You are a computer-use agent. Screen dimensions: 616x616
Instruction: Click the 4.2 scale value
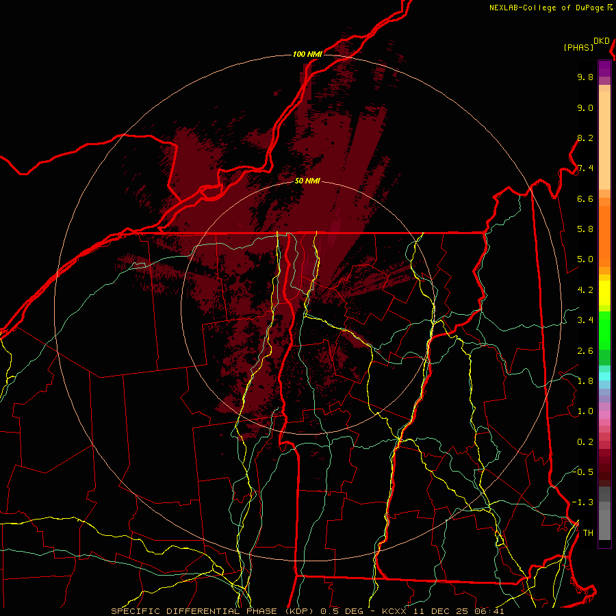(585, 290)
